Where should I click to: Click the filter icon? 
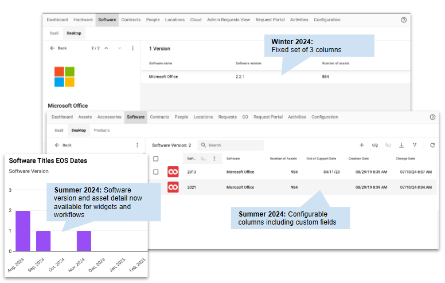pyautogui.click(x=415, y=145)
